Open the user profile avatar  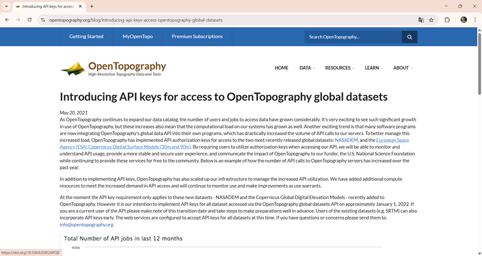[463, 20]
